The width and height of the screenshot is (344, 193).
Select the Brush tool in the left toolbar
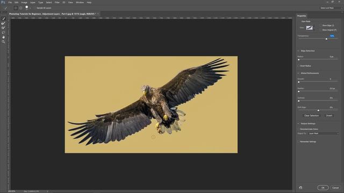pyautogui.click(x=3, y=28)
